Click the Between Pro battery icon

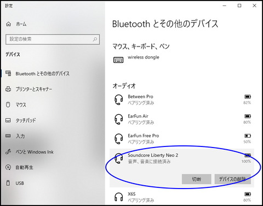point(248,97)
